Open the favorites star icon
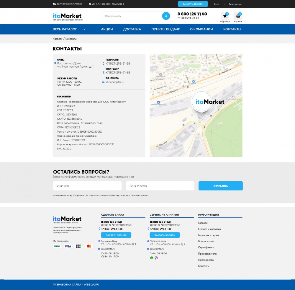This screenshot has width=295, height=290. coord(225,16)
